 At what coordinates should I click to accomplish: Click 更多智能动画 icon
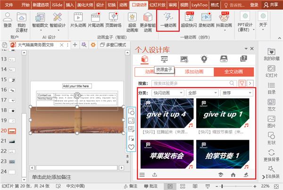coord(148,22)
